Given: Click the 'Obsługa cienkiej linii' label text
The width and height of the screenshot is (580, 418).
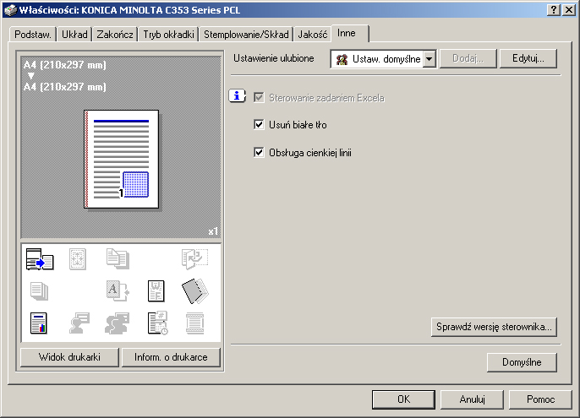Looking at the screenshot, I should [310, 153].
